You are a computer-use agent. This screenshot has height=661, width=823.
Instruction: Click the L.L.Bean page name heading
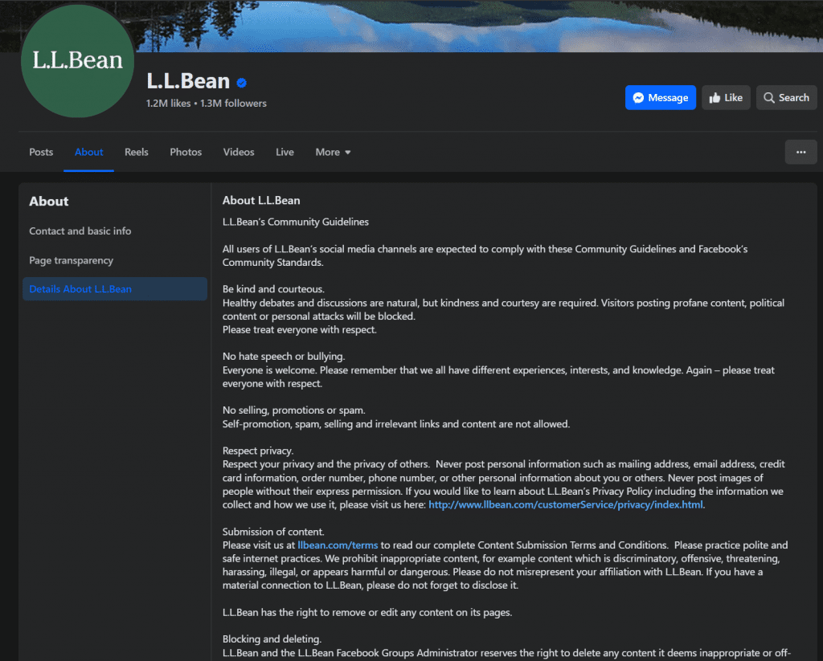point(188,81)
